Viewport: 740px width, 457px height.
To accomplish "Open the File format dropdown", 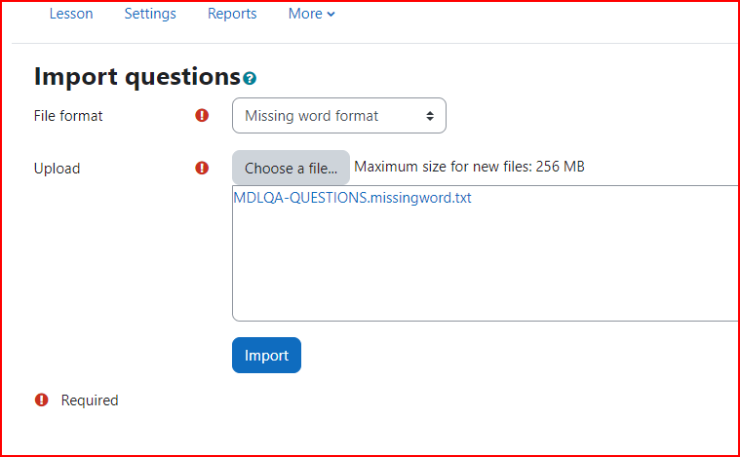I will [339, 116].
